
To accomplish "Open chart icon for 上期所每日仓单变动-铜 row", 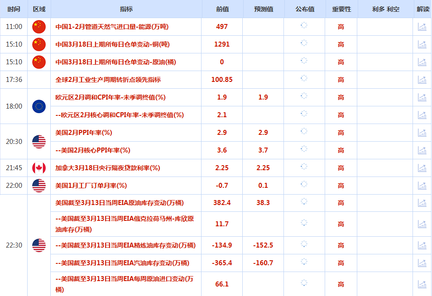I will [x=422, y=44].
